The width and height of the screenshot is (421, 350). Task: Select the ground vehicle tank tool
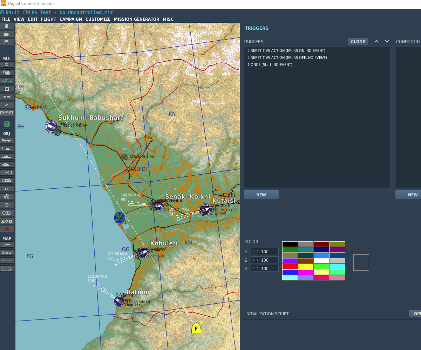click(7, 164)
